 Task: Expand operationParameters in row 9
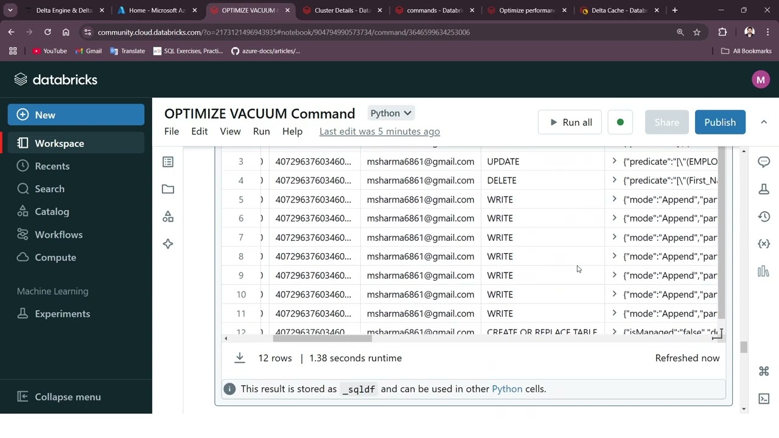coord(614,275)
